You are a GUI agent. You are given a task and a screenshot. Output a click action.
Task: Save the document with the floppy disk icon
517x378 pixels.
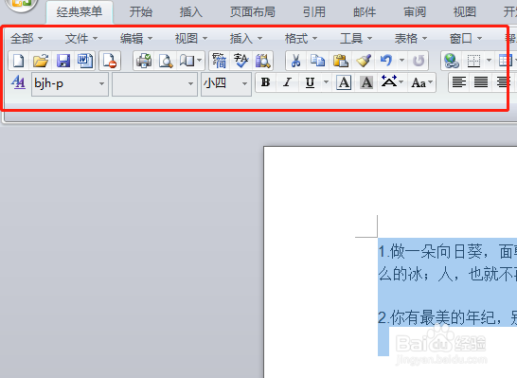[x=63, y=61]
